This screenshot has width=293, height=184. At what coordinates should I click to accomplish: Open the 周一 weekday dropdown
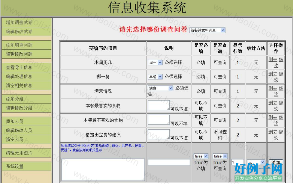(155, 62)
